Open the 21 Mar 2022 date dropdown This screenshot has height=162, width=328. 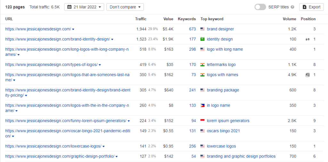pos(84,7)
